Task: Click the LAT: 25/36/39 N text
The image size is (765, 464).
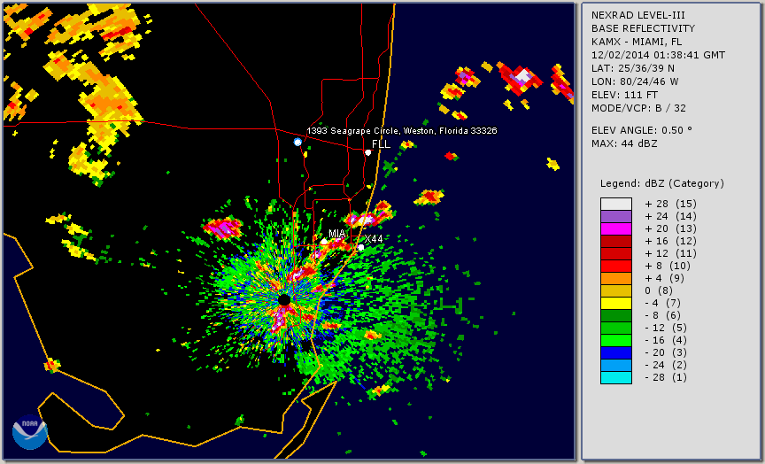Action: pyautogui.click(x=633, y=68)
